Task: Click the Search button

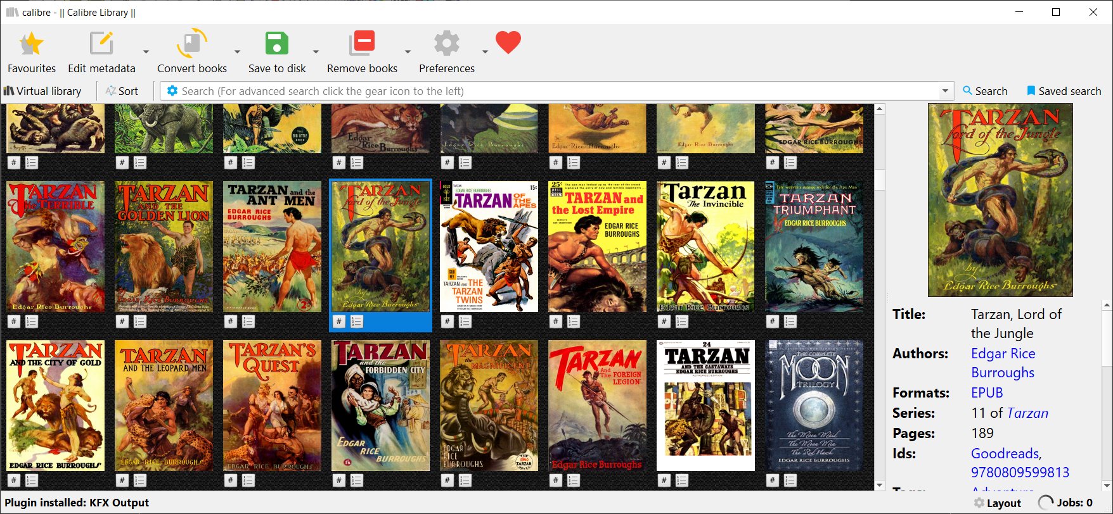Action: (x=985, y=91)
